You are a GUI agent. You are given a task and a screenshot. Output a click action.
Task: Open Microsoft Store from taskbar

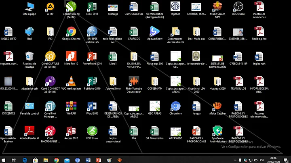pyautogui.click(x=35, y=160)
